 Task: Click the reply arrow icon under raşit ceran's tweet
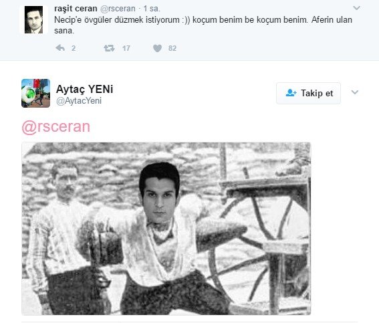(x=60, y=48)
